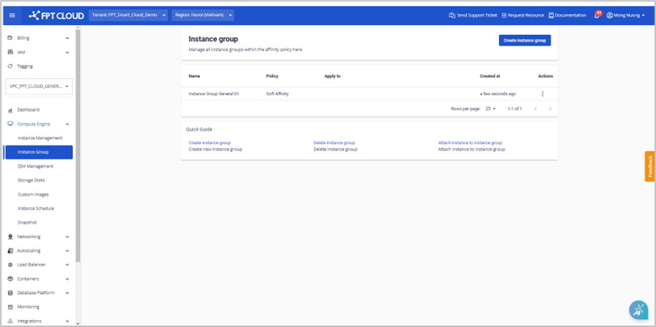Open the Tenant selector dropdown

click(128, 15)
